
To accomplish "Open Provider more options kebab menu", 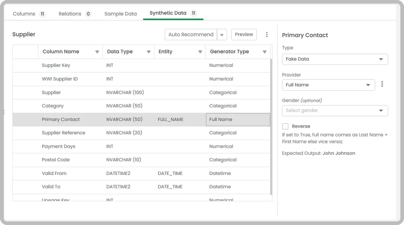I will pos(382,84).
